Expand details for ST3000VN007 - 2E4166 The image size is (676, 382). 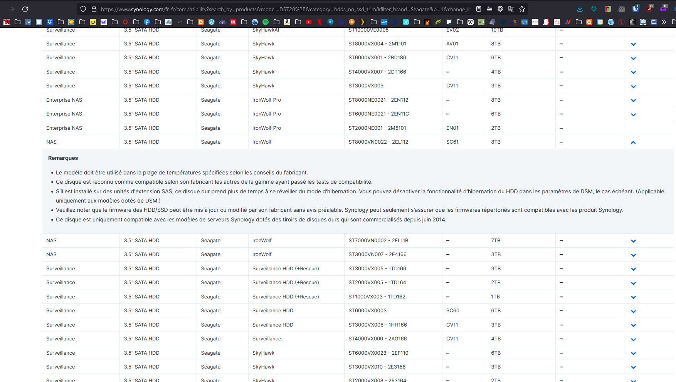pyautogui.click(x=633, y=255)
